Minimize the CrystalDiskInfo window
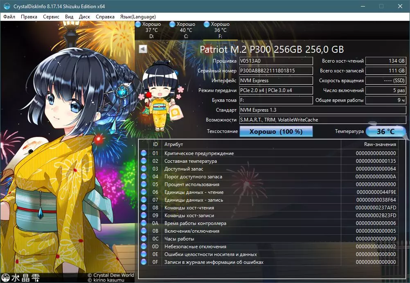Screen dimensions: 410x283 tap(363, 6)
